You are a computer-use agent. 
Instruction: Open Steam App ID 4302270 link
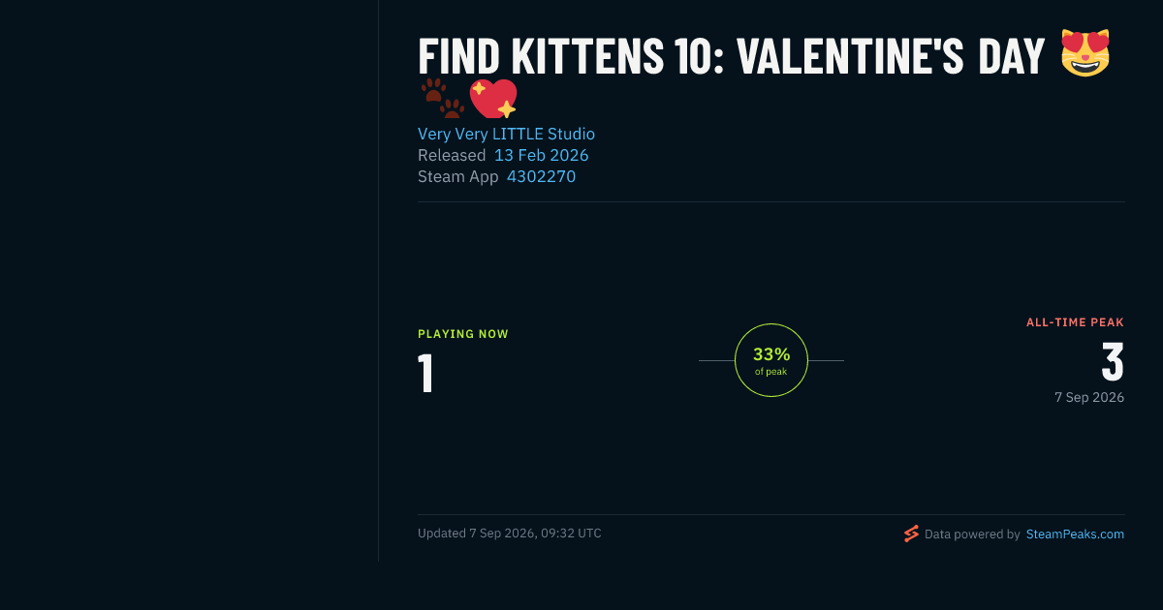coord(541,176)
